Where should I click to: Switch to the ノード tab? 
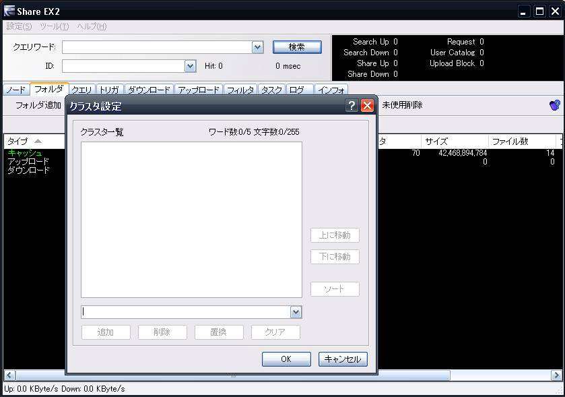click(x=15, y=90)
